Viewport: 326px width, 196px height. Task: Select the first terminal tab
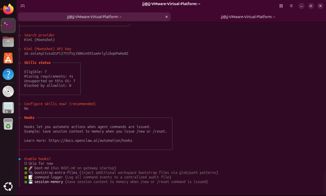click(x=94, y=17)
